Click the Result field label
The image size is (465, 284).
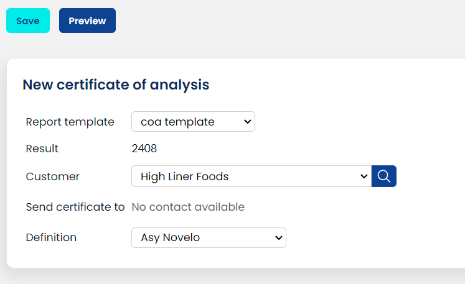pyautogui.click(x=42, y=149)
